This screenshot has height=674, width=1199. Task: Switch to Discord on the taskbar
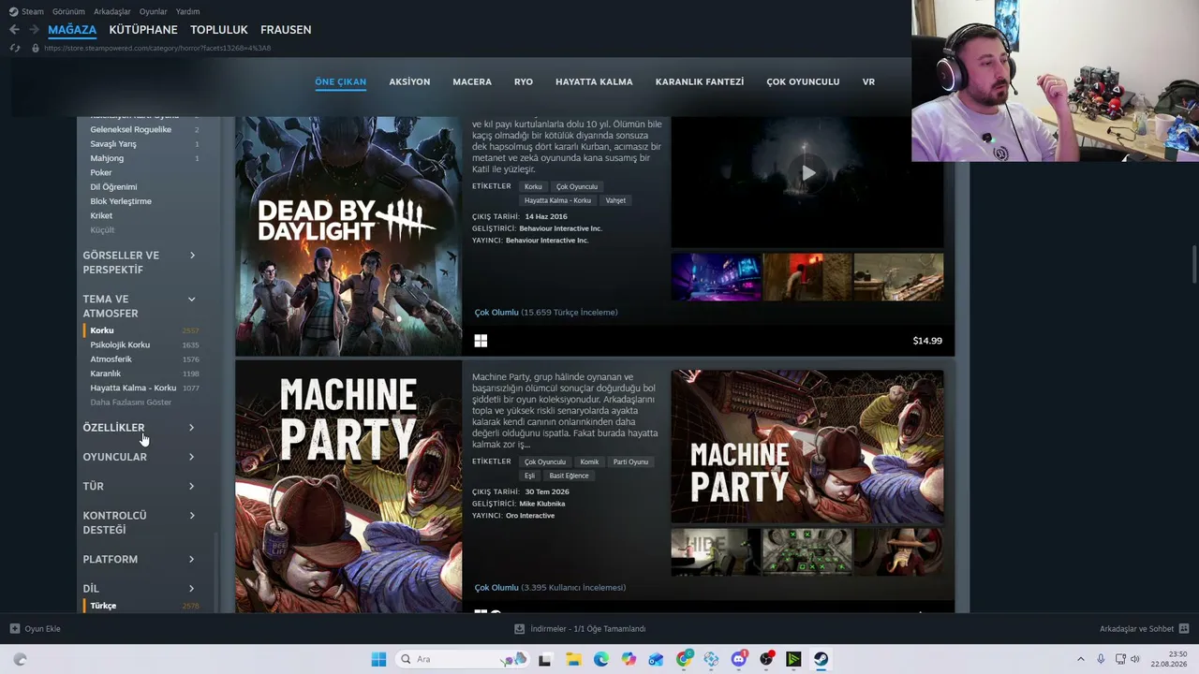point(739,659)
